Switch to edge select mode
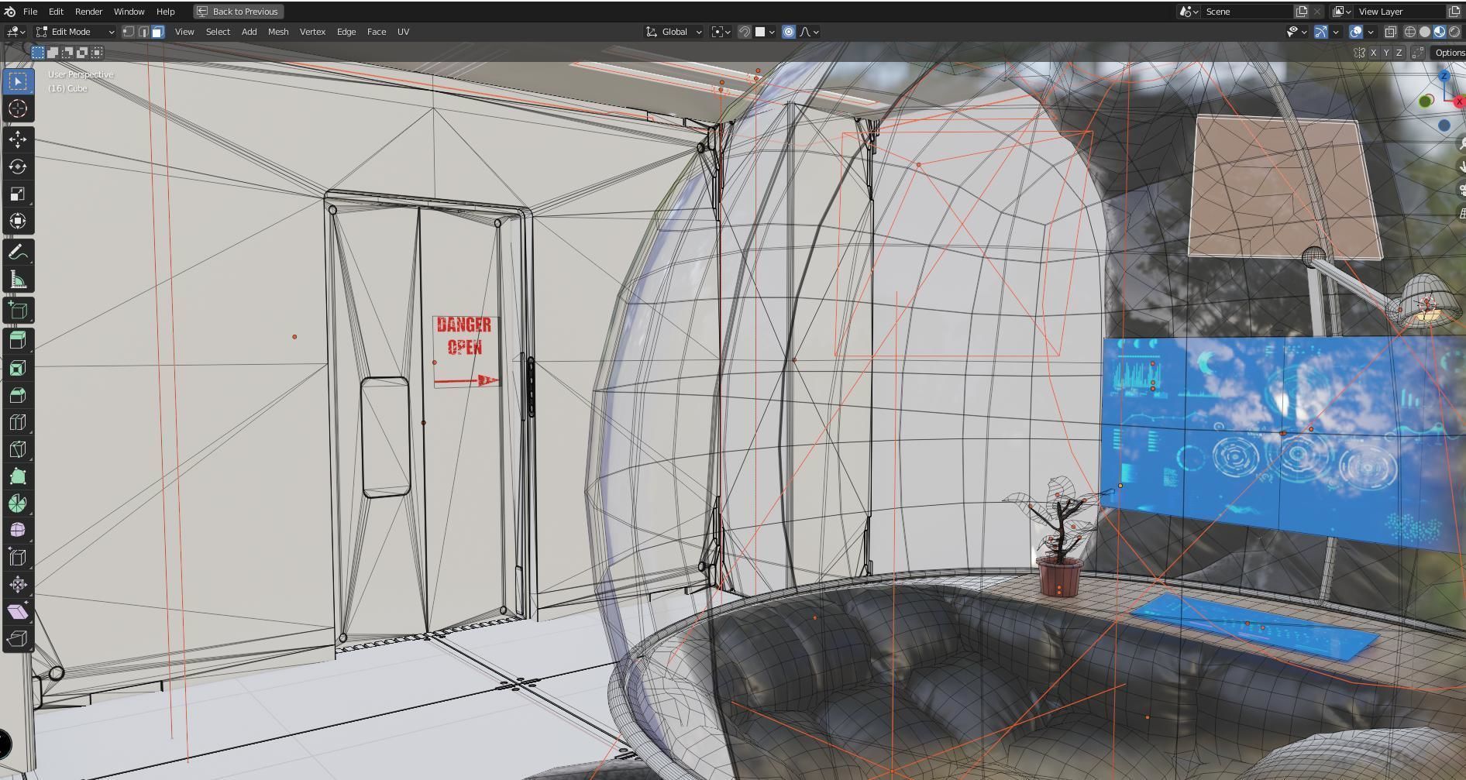This screenshot has width=1466, height=780. point(143,32)
